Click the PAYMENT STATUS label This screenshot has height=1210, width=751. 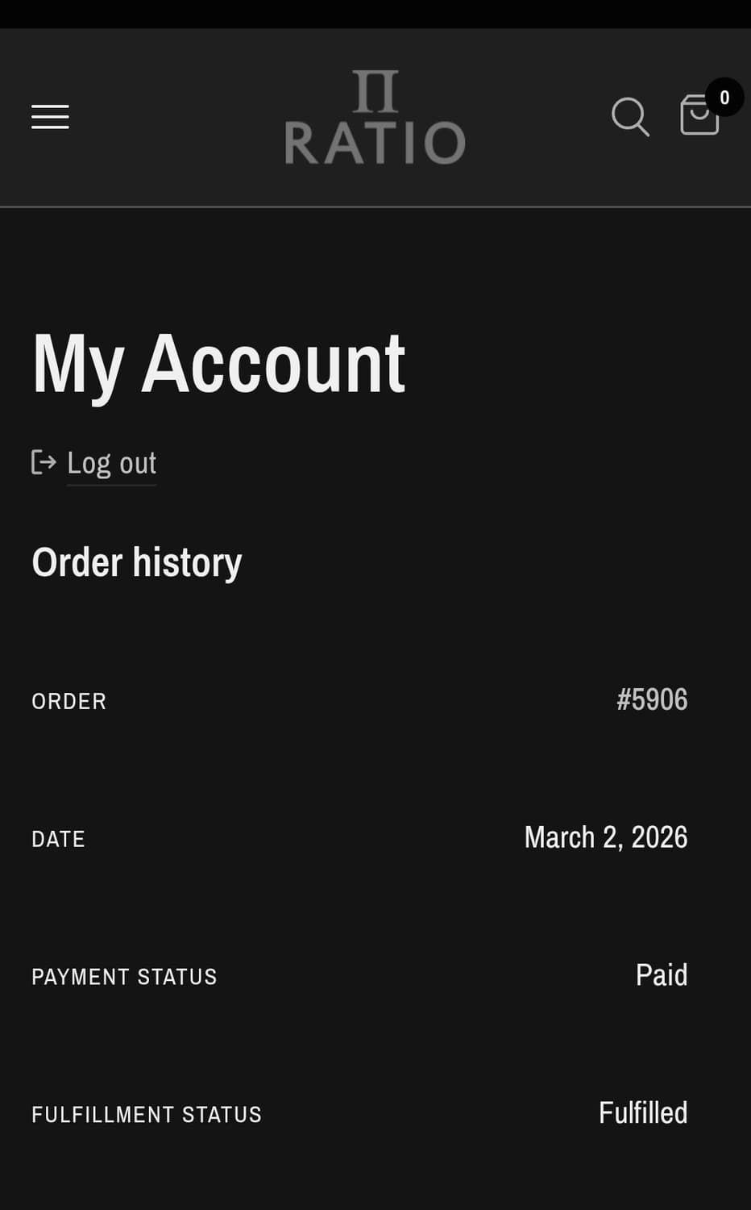124,977
